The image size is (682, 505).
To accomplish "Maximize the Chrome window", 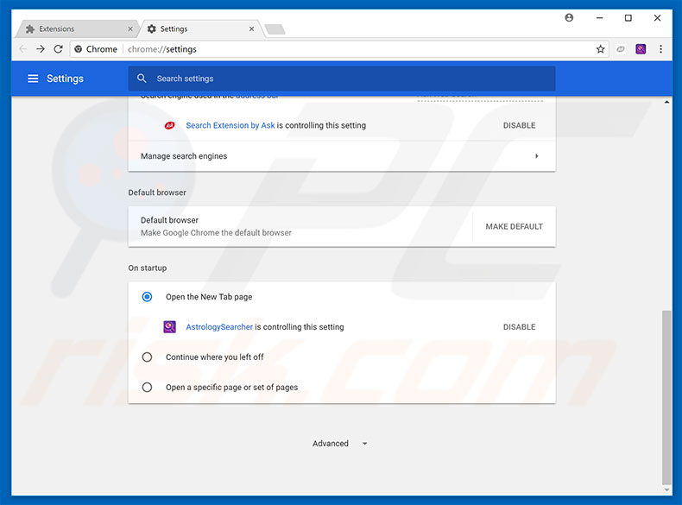I will click(x=628, y=18).
